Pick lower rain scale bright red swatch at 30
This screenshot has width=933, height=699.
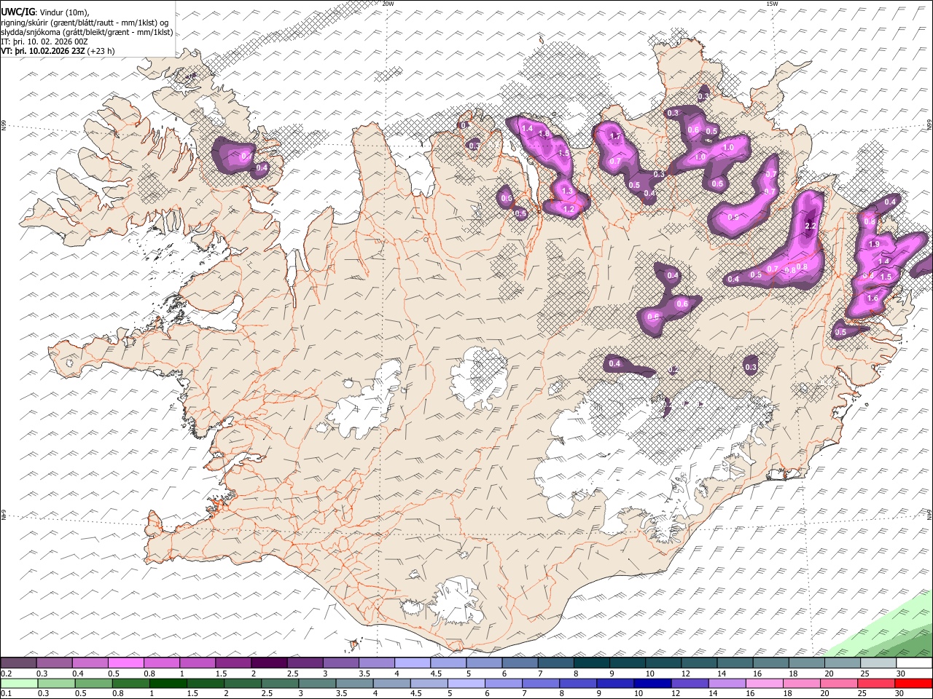point(914,683)
